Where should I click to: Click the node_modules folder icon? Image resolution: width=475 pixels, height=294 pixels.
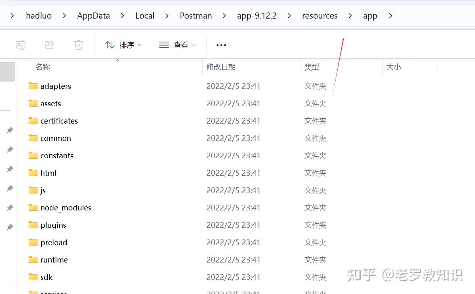[x=33, y=208]
